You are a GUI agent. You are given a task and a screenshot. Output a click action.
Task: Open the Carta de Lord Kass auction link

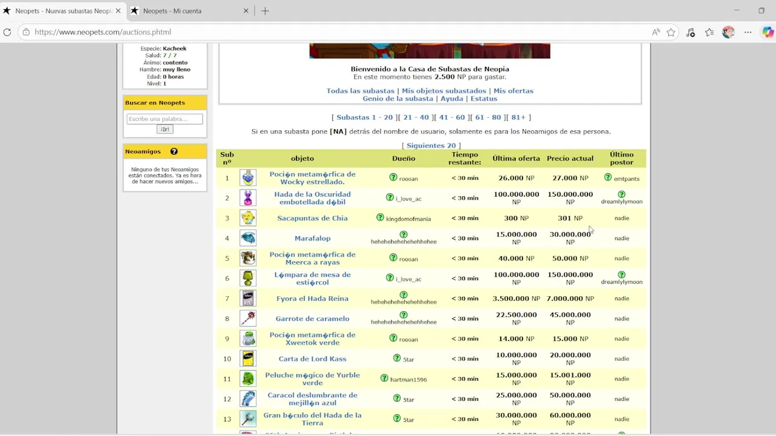[312, 359]
